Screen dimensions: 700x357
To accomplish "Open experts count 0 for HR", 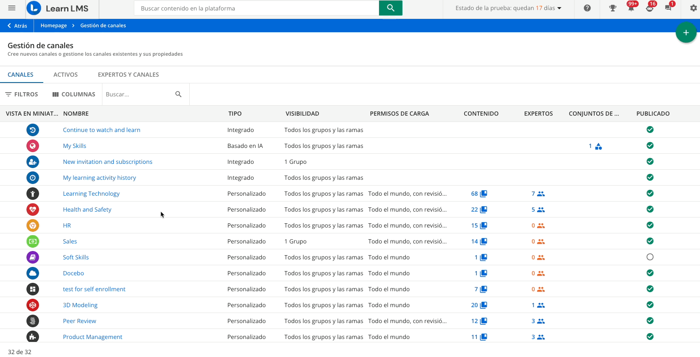I will point(538,225).
